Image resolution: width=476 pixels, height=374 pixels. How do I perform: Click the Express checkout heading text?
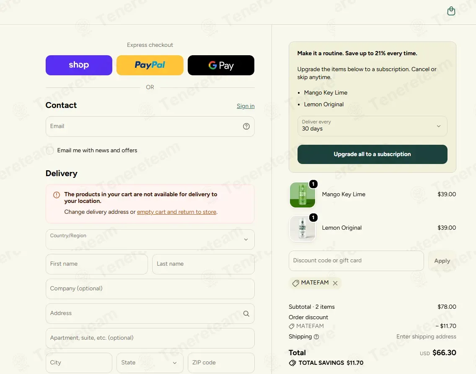click(x=150, y=45)
